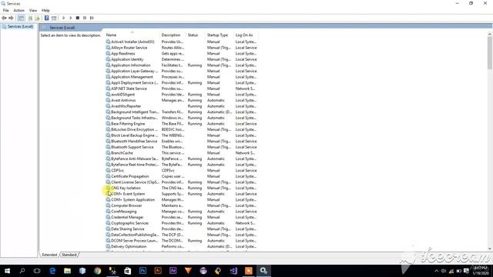The height and width of the screenshot is (277, 493).
Task: Open the View menu
Action: click(x=32, y=10)
